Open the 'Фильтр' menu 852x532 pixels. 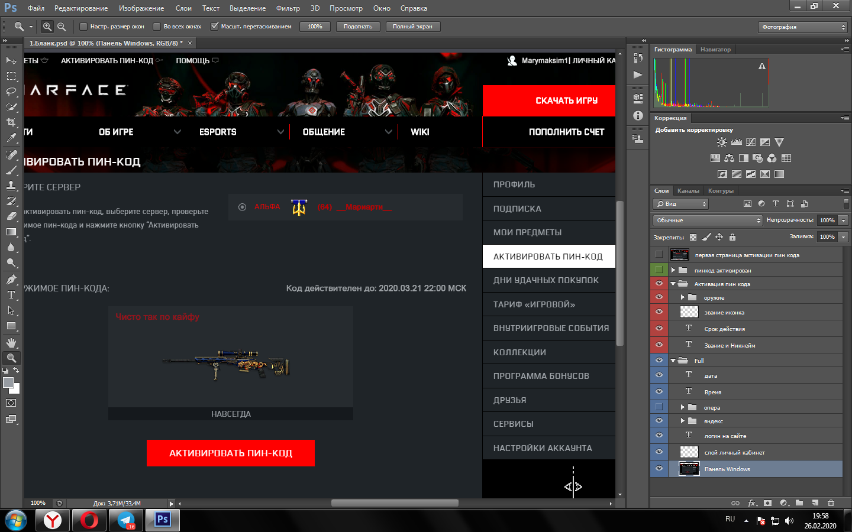coord(288,8)
